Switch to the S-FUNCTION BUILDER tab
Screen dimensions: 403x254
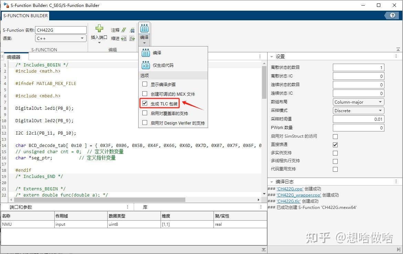pos(25,15)
